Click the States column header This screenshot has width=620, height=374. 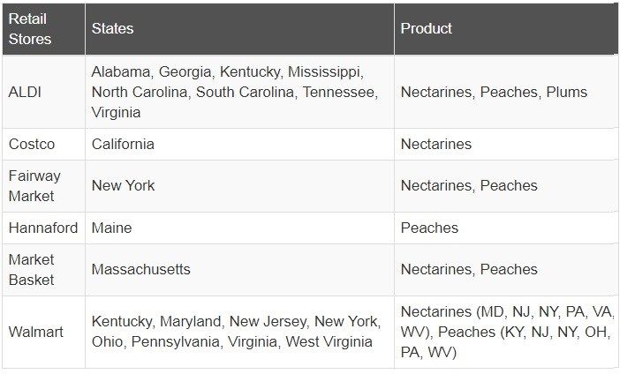pos(112,29)
